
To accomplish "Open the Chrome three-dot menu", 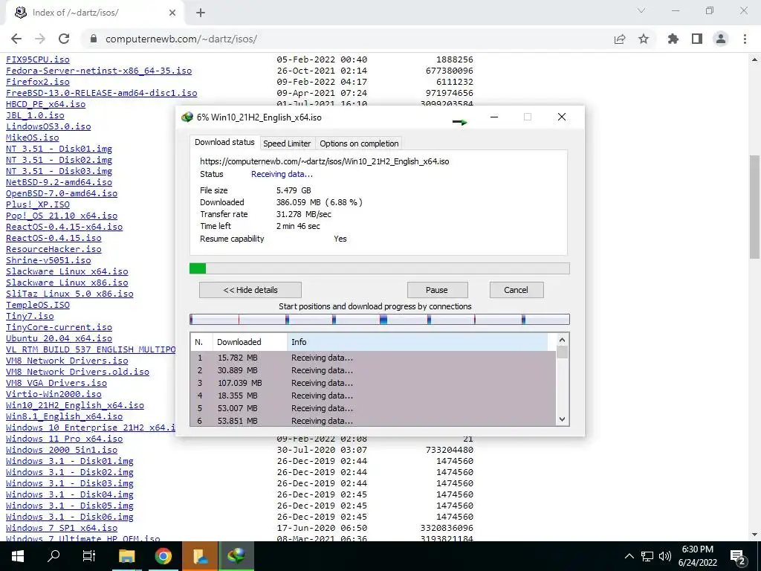I will tap(745, 39).
